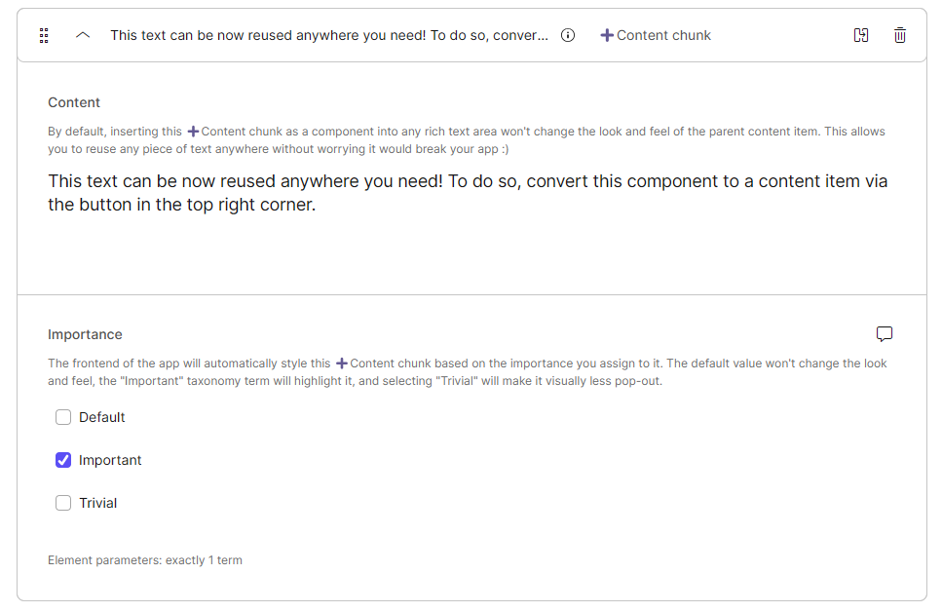
Task: Click the inline plus icon in Importance description
Action: click(x=341, y=363)
